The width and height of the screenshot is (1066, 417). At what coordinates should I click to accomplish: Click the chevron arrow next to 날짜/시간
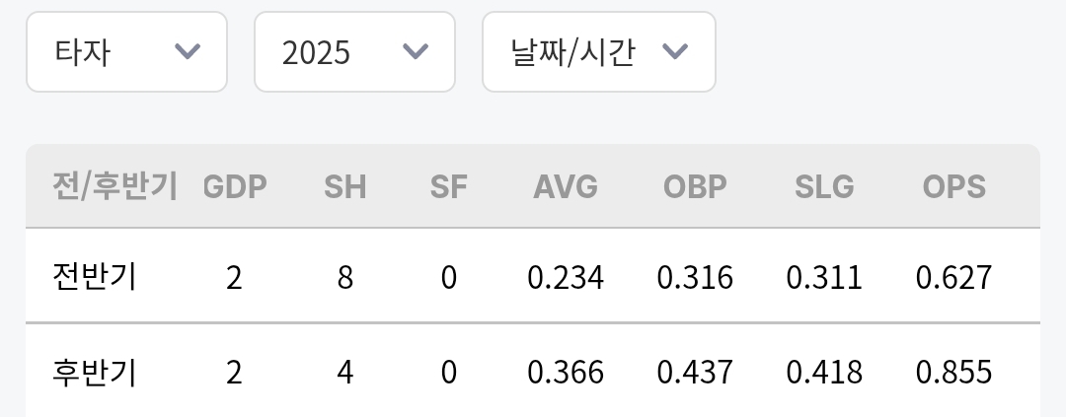[675, 52]
